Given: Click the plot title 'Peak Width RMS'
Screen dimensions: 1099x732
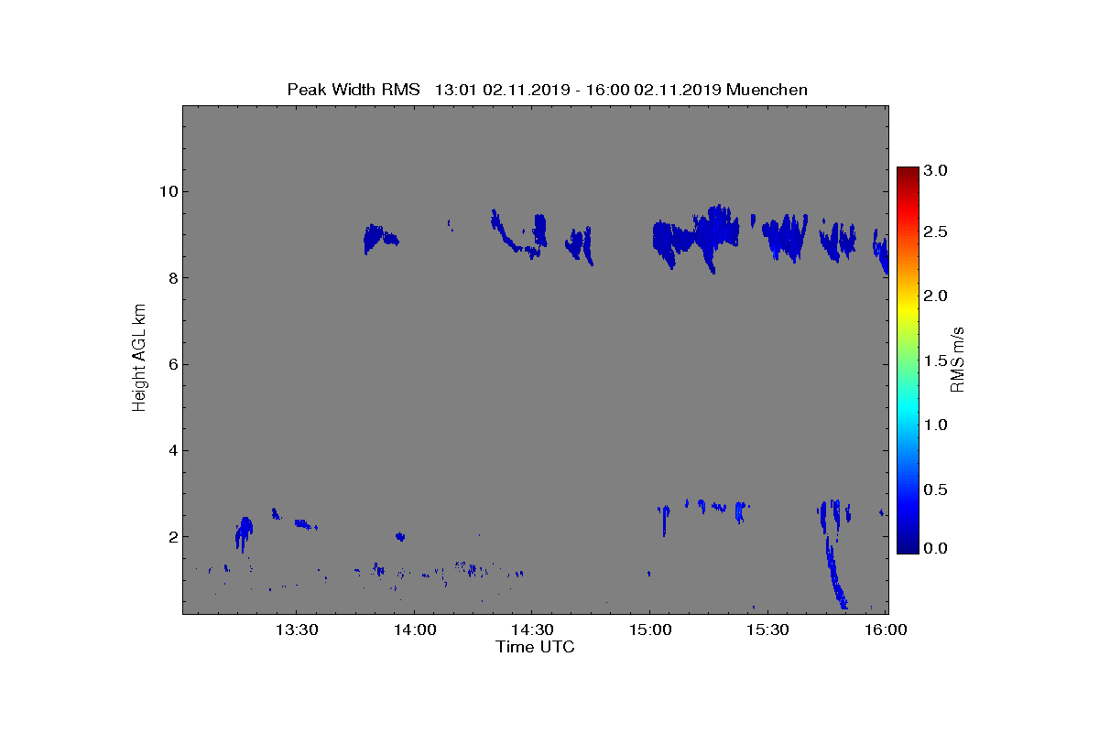Looking at the screenshot, I should point(354,89).
